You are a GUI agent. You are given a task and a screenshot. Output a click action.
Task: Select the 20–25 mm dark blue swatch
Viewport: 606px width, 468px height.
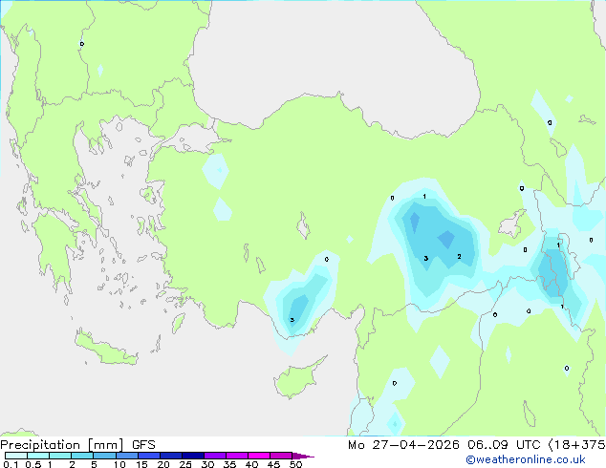(170, 456)
